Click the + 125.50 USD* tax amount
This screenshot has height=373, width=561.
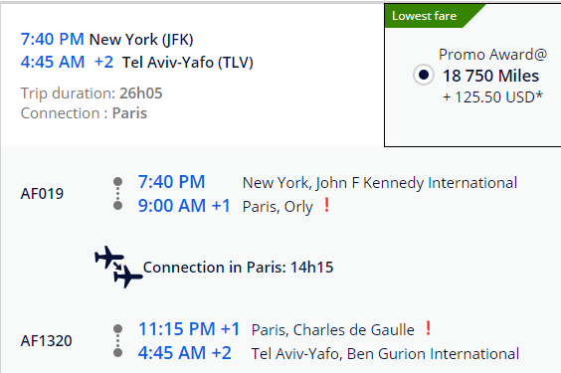[492, 96]
